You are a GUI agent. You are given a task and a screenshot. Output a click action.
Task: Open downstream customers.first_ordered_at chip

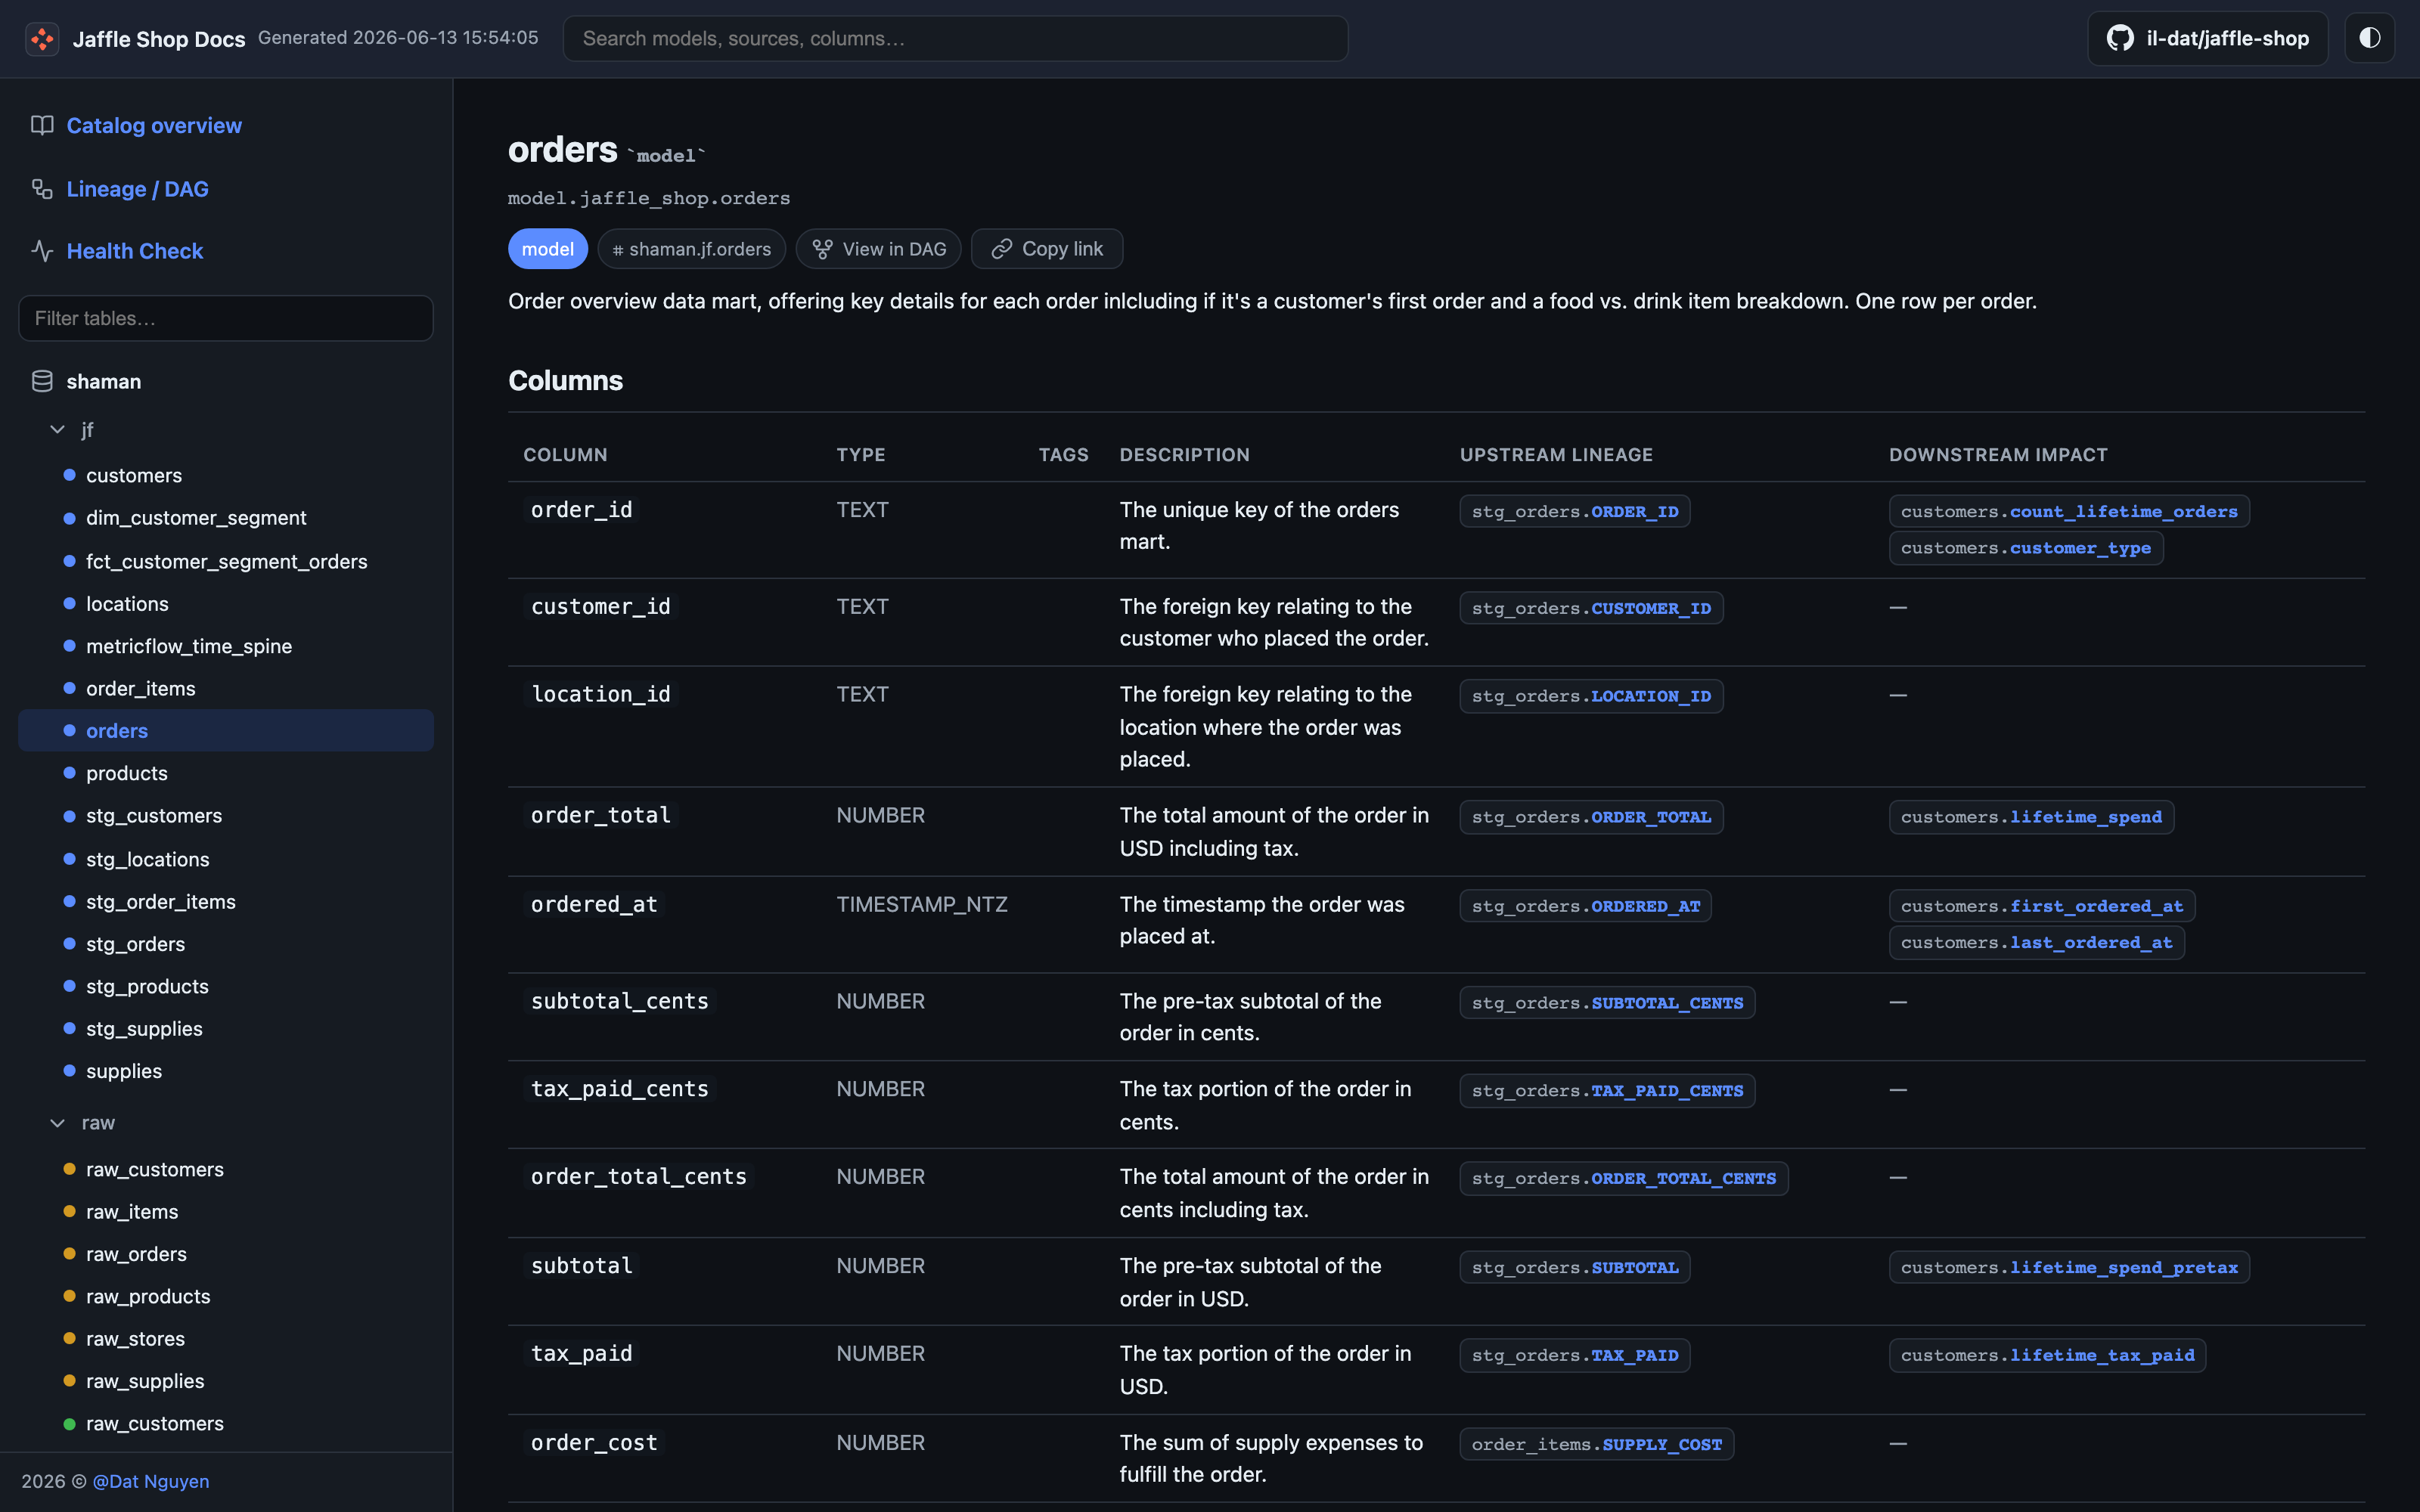tap(2042, 906)
